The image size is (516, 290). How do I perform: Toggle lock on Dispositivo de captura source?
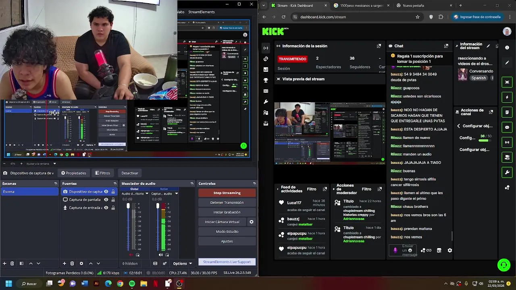[113, 192]
